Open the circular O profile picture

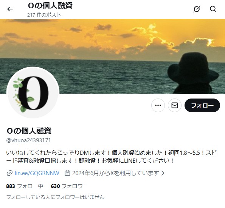33,93
